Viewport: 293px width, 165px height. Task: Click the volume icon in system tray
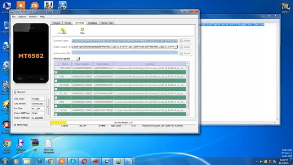[261, 162]
